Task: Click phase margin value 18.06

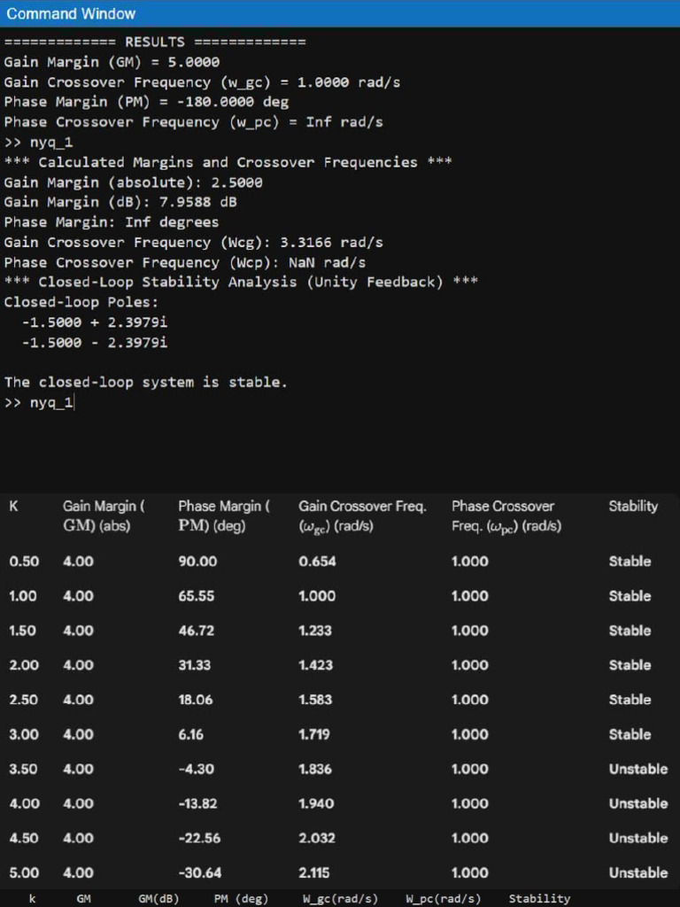Action: tap(196, 700)
